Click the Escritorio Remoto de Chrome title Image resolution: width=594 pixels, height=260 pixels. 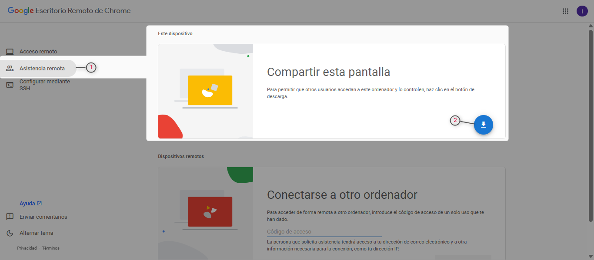(x=83, y=11)
